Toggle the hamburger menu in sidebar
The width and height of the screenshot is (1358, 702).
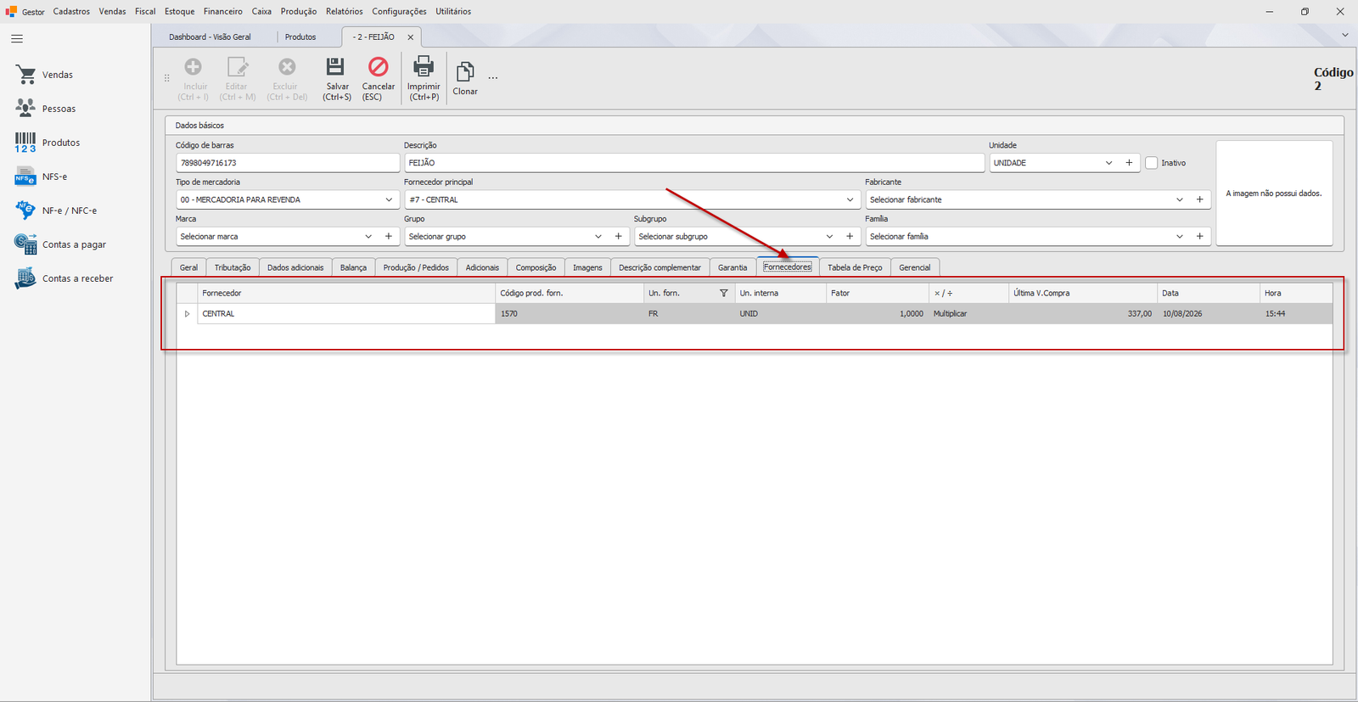click(x=17, y=39)
